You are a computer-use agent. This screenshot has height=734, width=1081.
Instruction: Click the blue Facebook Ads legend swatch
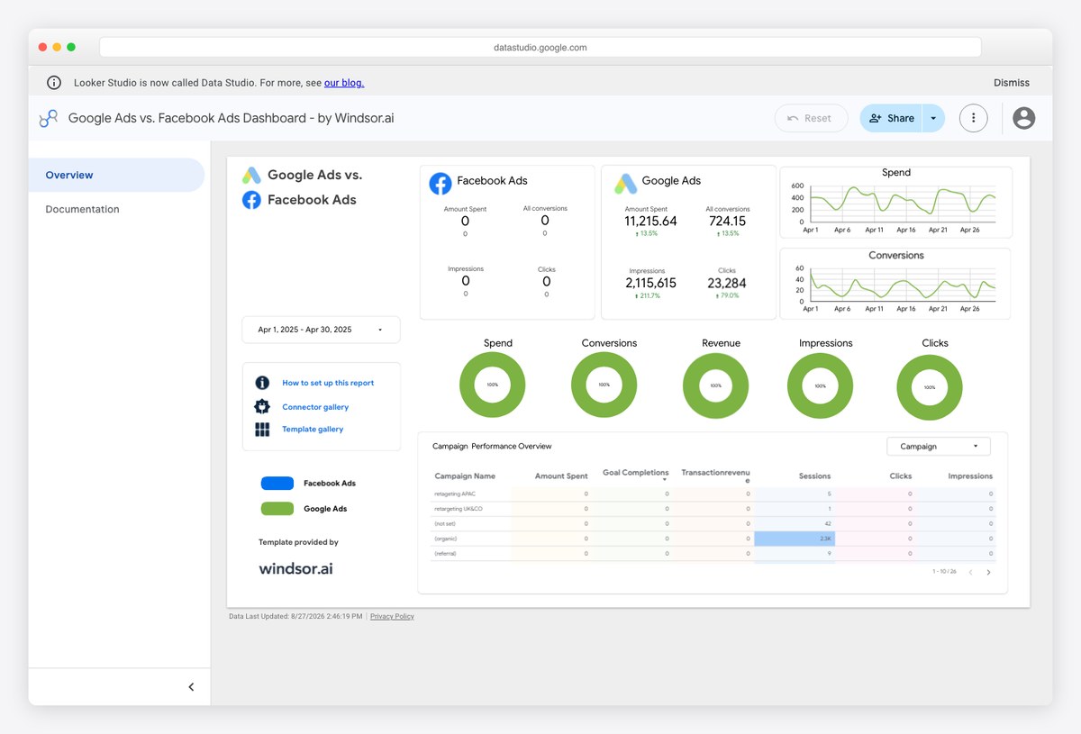coord(277,484)
